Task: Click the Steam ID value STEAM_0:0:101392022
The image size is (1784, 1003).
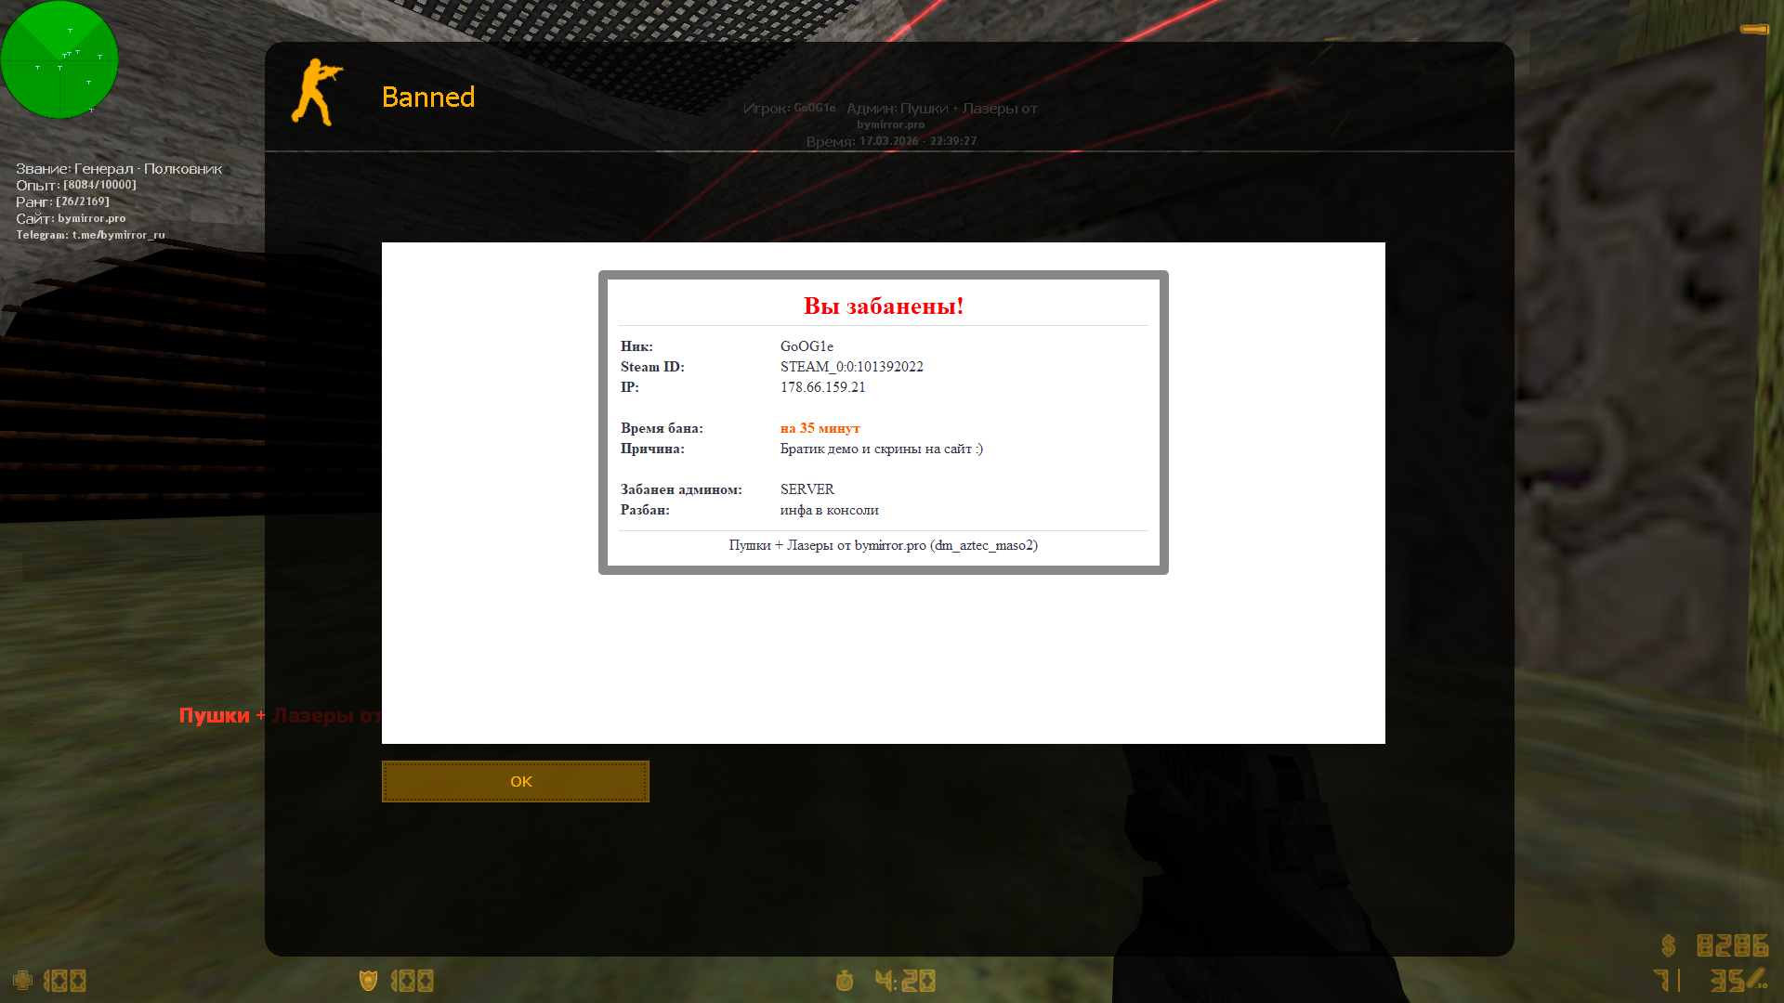Action: pyautogui.click(x=851, y=367)
